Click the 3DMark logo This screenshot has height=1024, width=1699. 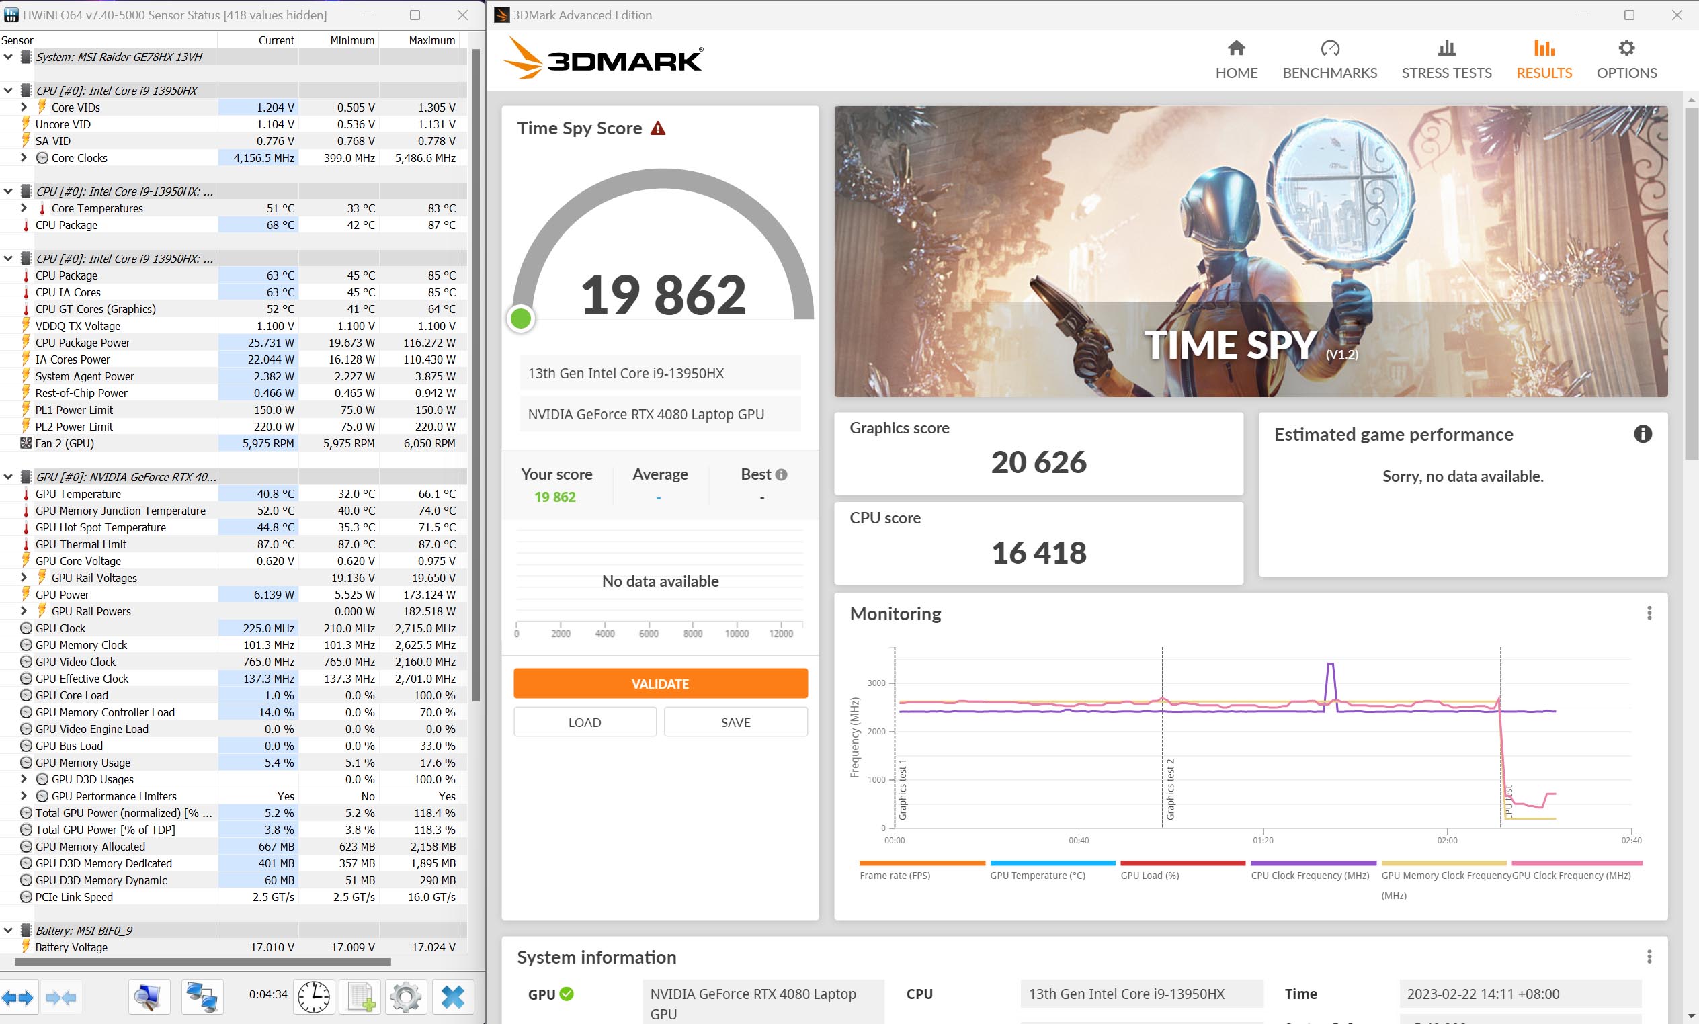pyautogui.click(x=604, y=58)
